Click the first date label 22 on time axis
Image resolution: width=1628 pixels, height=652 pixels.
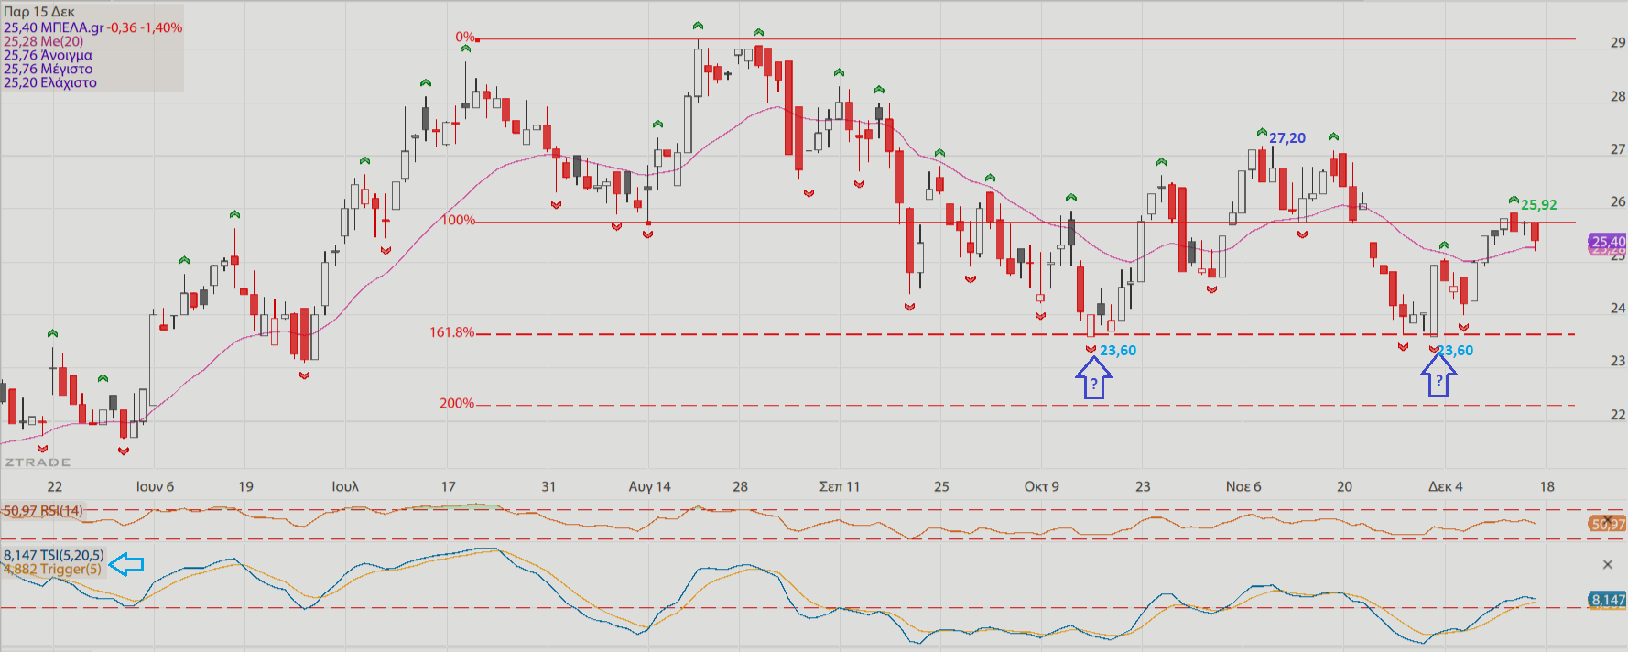pos(55,486)
